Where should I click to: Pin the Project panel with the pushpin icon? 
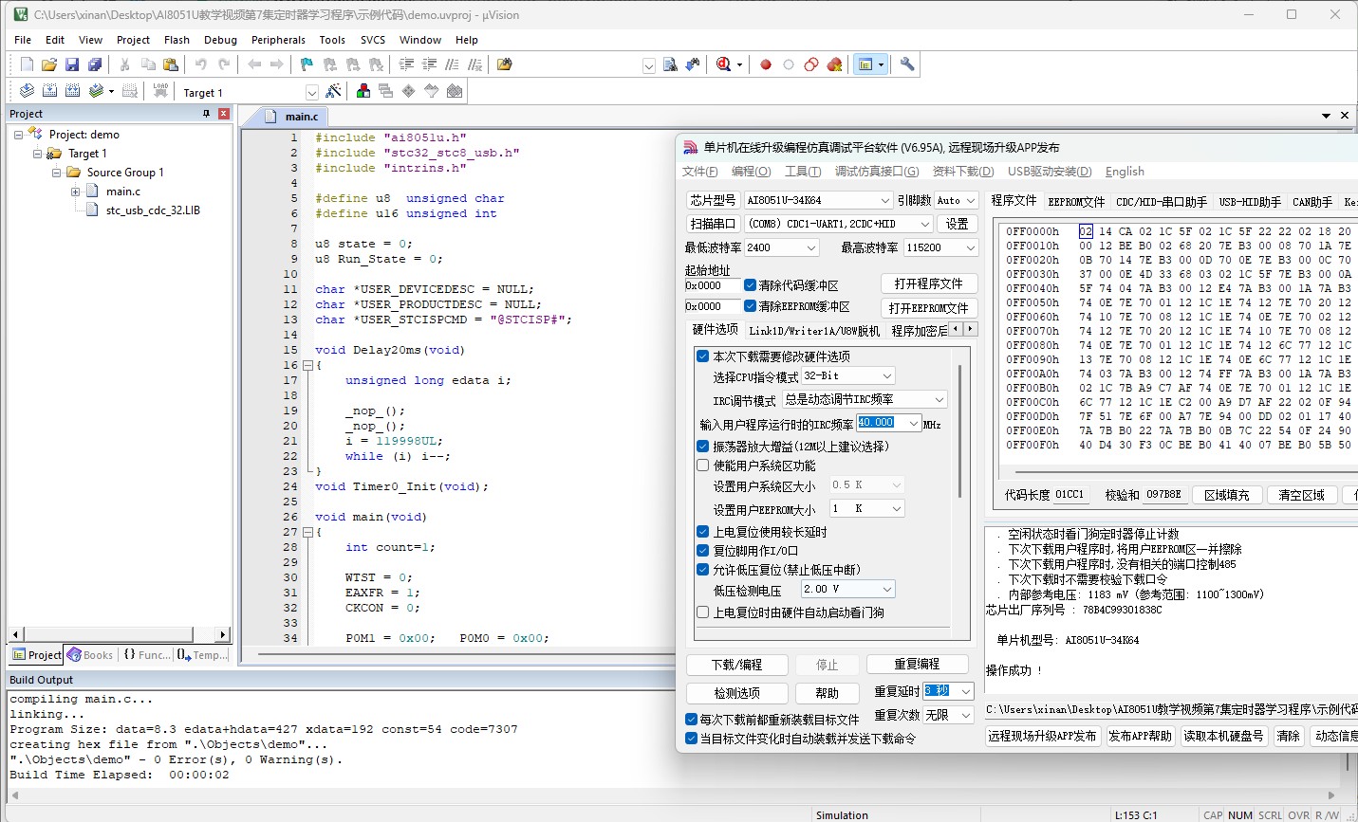pos(206,114)
